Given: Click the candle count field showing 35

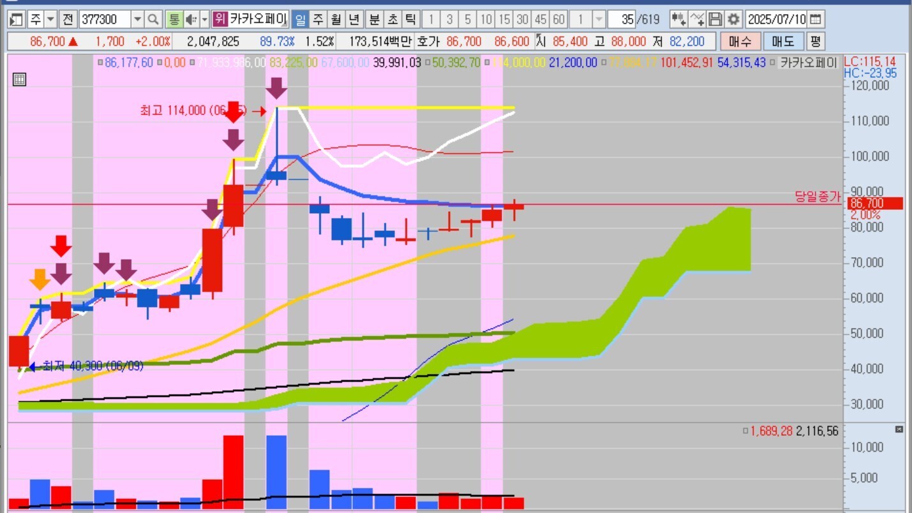Looking at the screenshot, I should (622, 19).
